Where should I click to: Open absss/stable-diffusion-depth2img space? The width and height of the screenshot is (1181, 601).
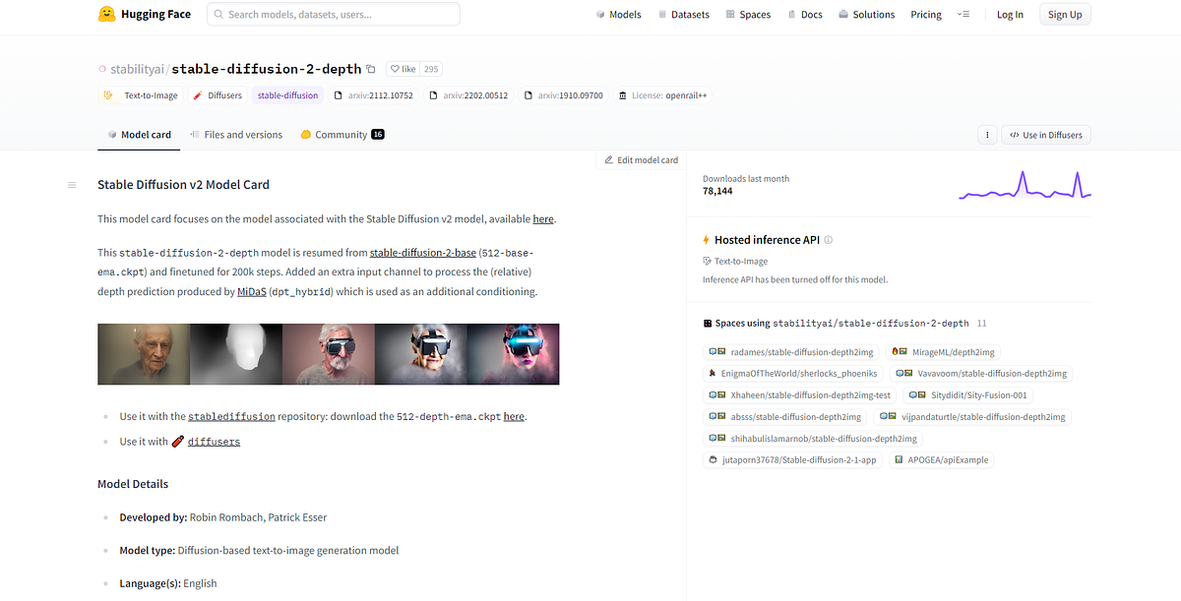pos(784,417)
